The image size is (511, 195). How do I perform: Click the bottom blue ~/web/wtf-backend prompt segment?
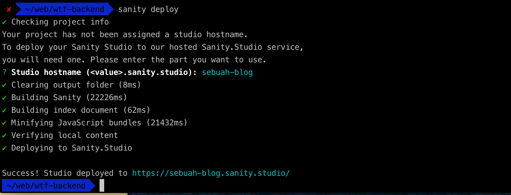[46, 185]
